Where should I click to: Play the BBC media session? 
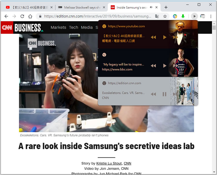pos(165,66)
